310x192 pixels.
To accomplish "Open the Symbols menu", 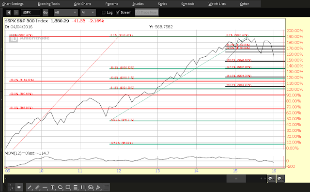I will [187, 4].
